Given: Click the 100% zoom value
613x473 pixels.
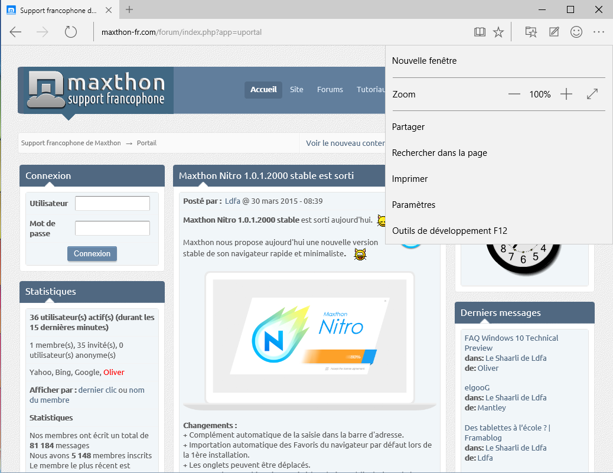Looking at the screenshot, I should point(540,94).
